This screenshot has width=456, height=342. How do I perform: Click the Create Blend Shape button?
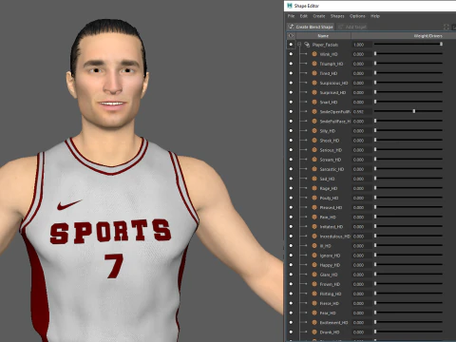click(311, 27)
